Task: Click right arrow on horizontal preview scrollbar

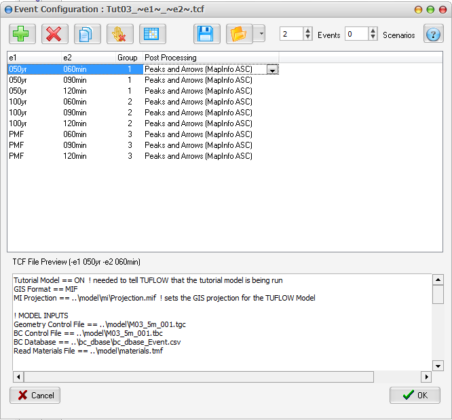Action: coord(426,377)
